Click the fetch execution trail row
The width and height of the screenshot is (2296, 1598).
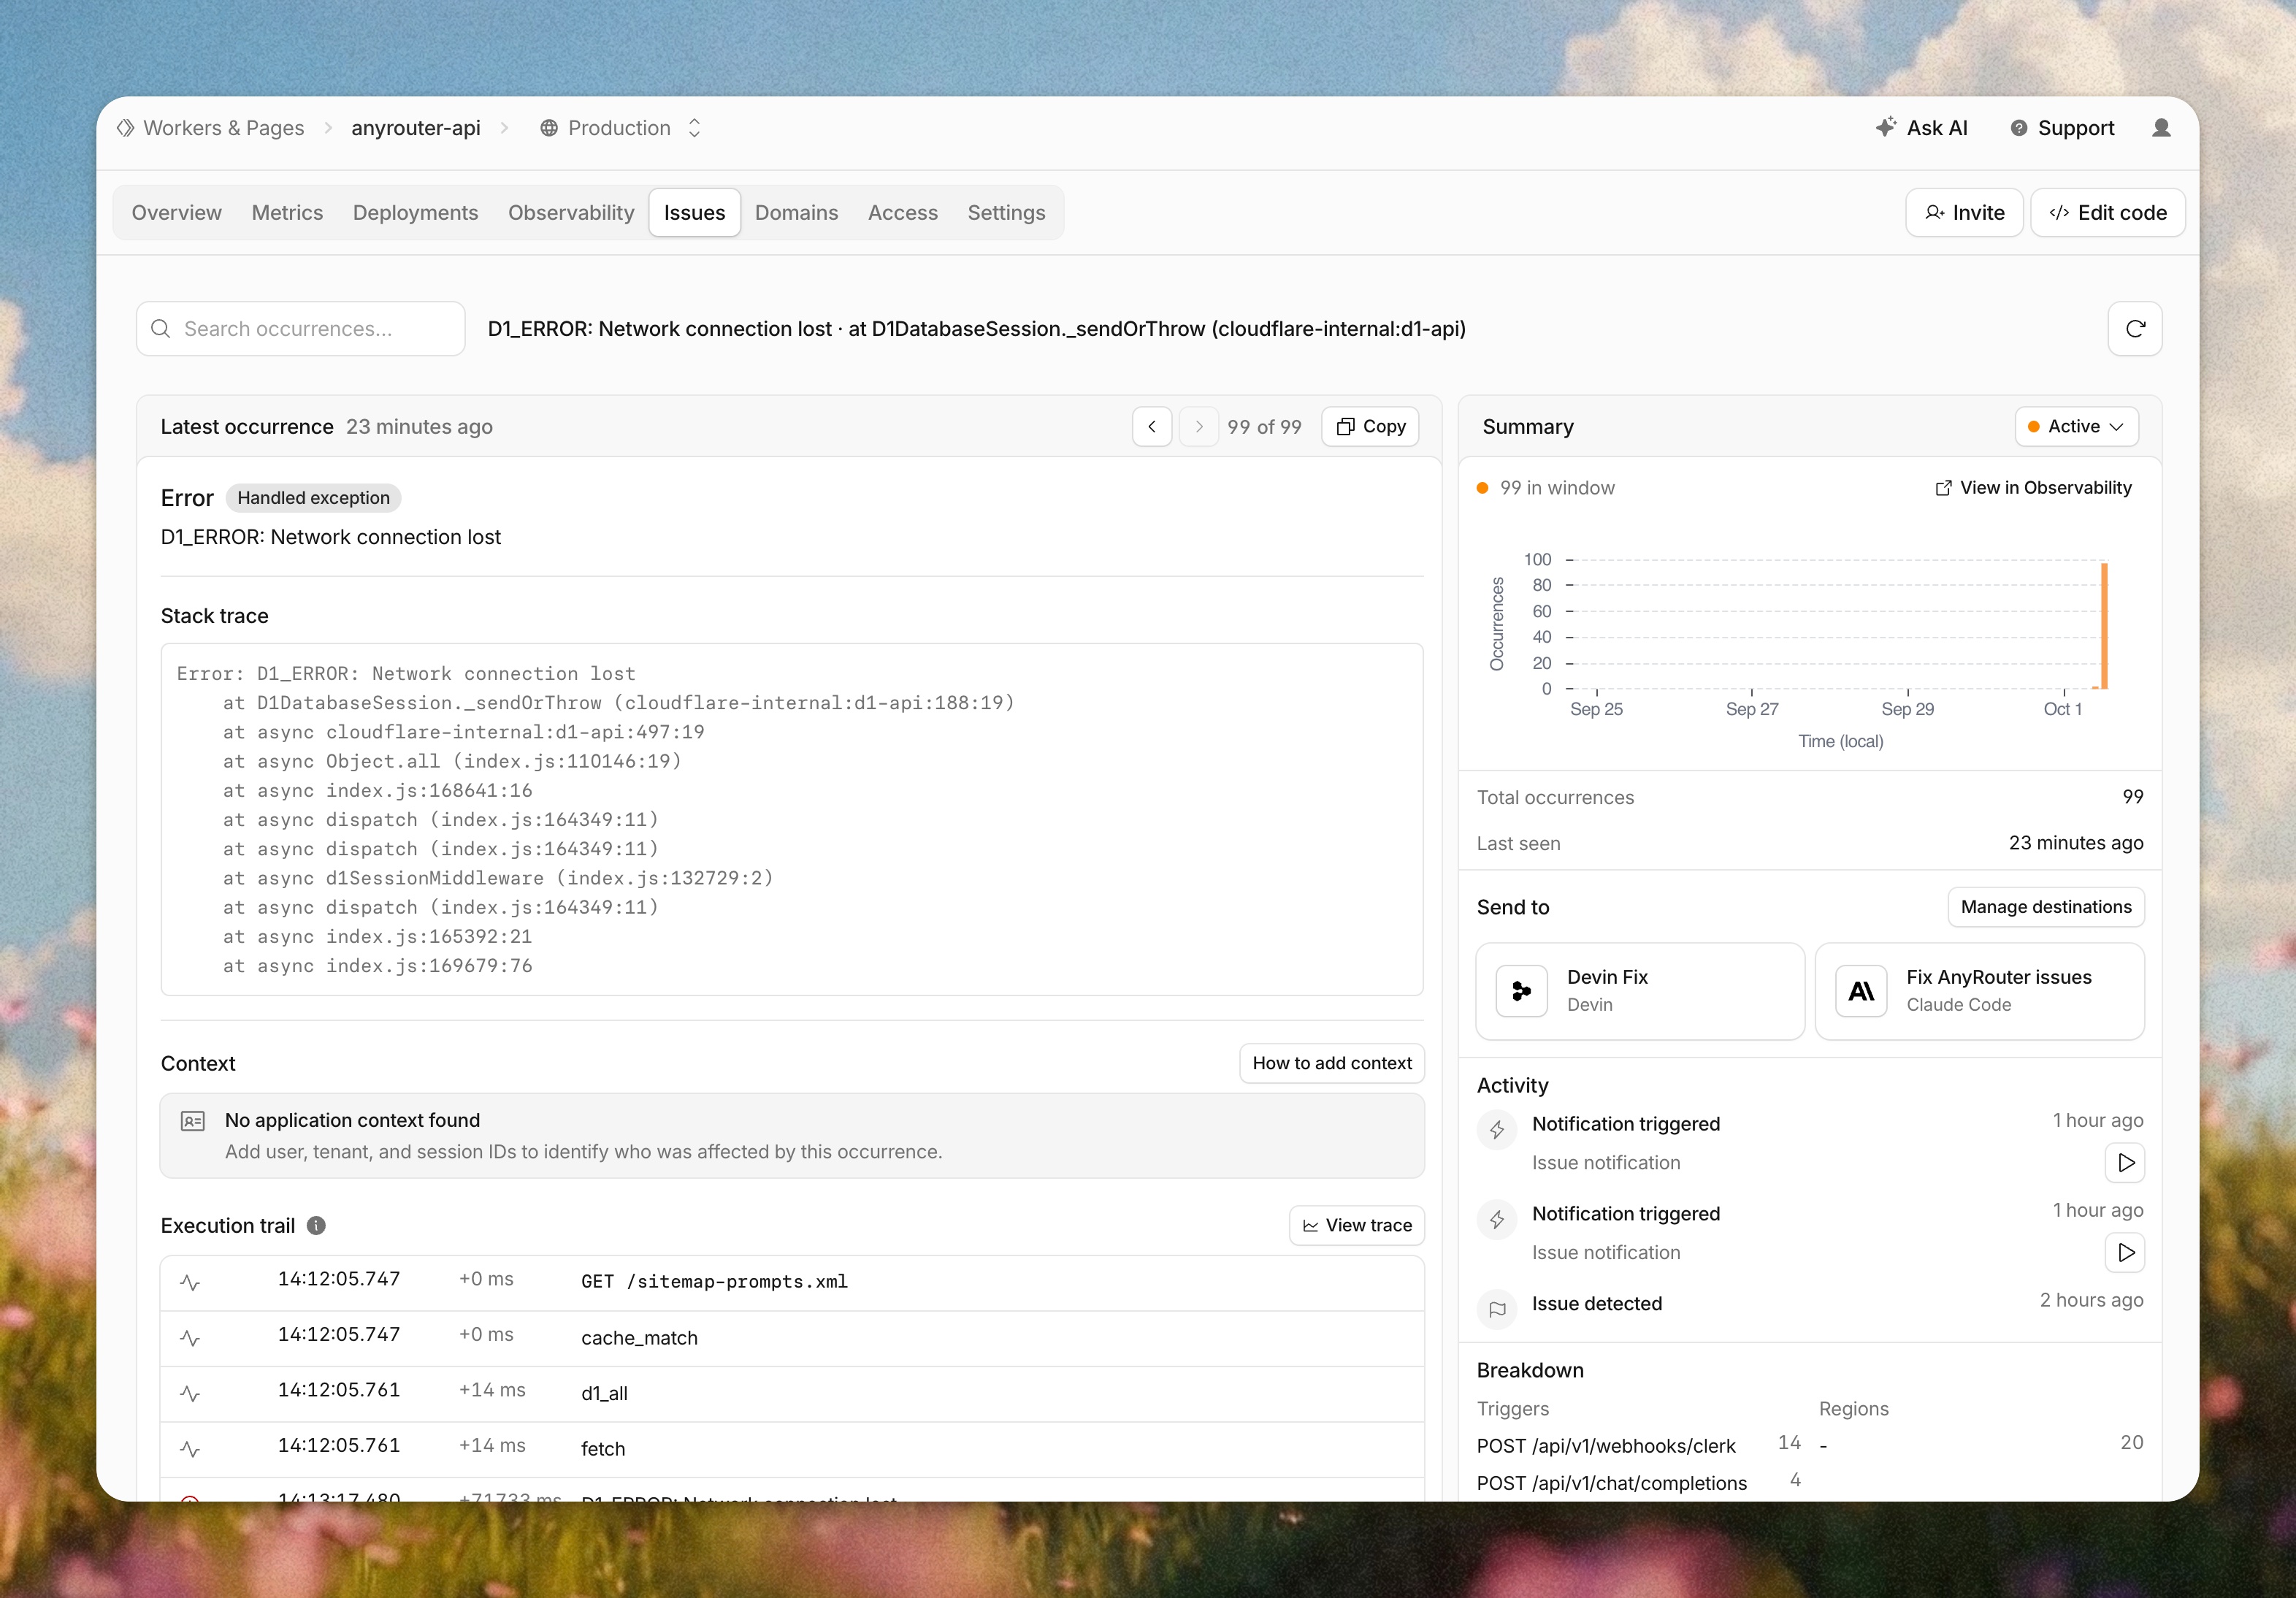pos(792,1450)
